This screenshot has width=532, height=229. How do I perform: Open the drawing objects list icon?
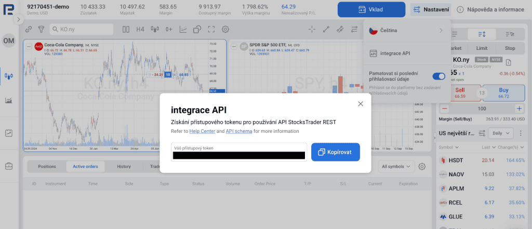click(x=354, y=30)
